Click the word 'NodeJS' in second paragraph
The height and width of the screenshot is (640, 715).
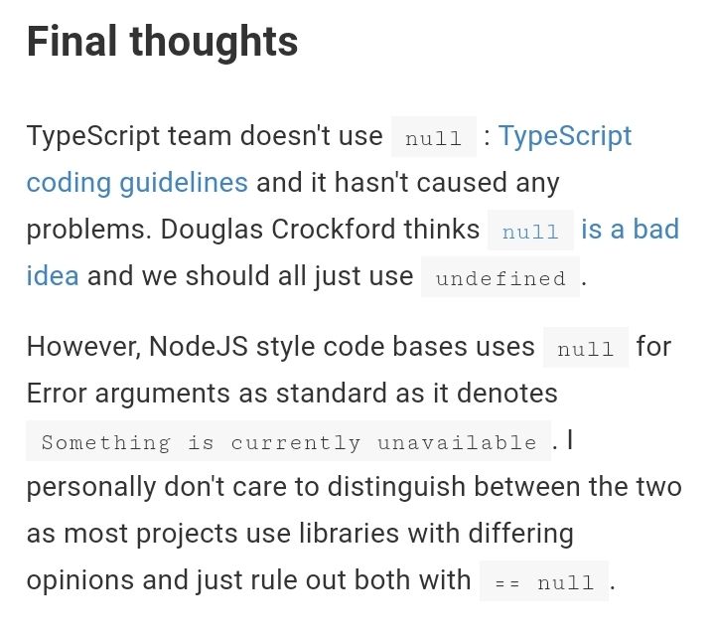(x=199, y=347)
